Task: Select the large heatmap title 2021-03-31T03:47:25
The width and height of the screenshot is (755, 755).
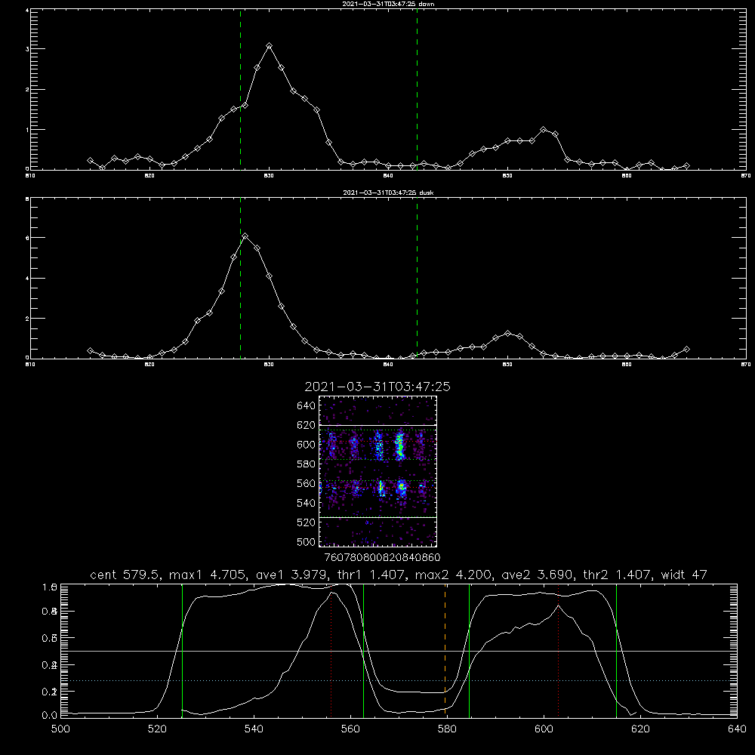Action: 377,387
